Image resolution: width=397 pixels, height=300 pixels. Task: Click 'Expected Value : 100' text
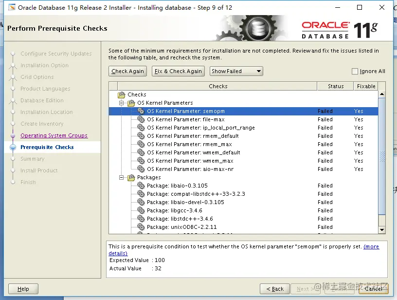pos(137,260)
